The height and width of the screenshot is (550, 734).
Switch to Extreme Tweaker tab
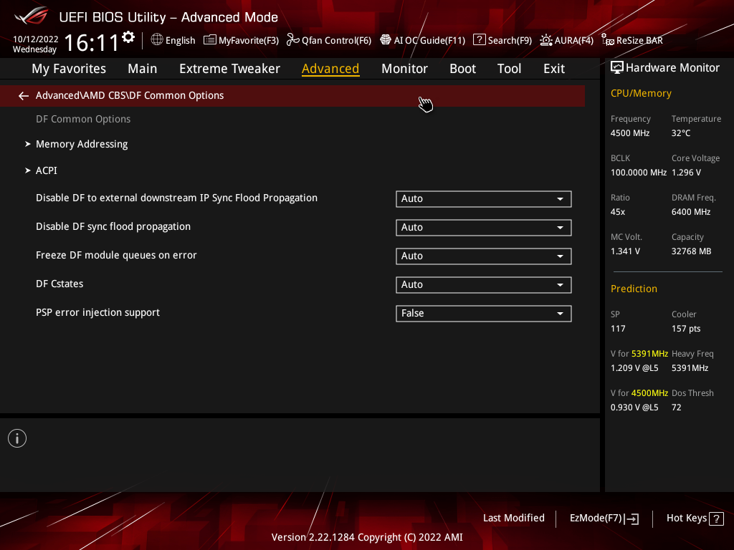click(x=229, y=69)
